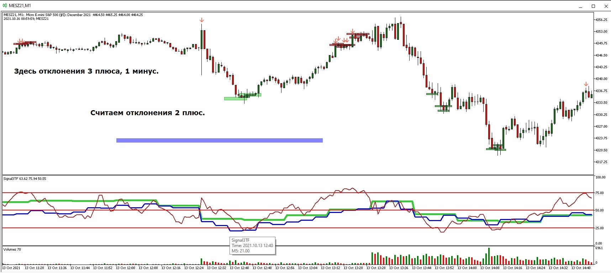Click the 4349.75 price scale label
This screenshot has height=273, width=611.
[x=601, y=43]
